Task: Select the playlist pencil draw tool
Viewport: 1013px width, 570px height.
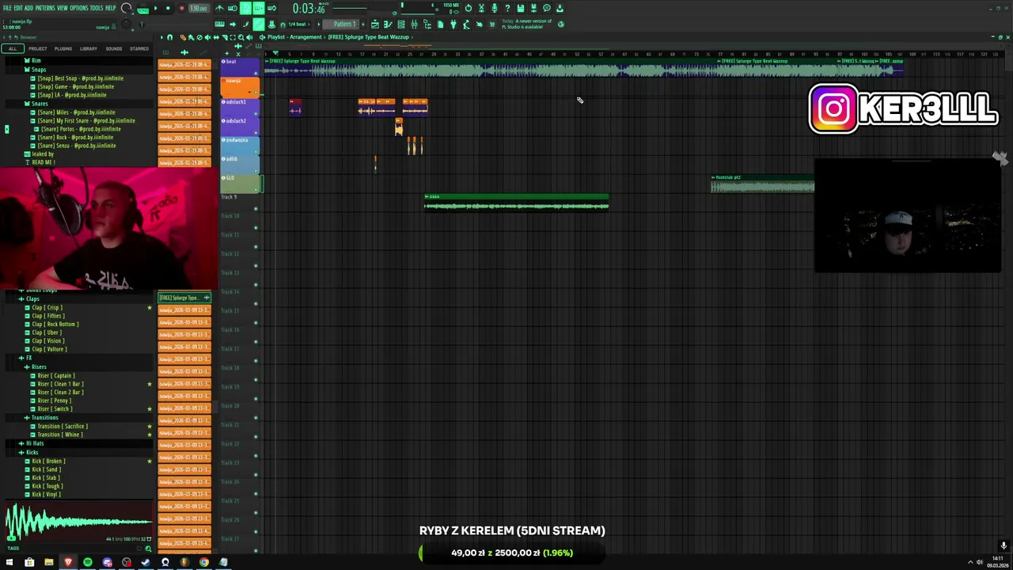Action: click(x=182, y=37)
